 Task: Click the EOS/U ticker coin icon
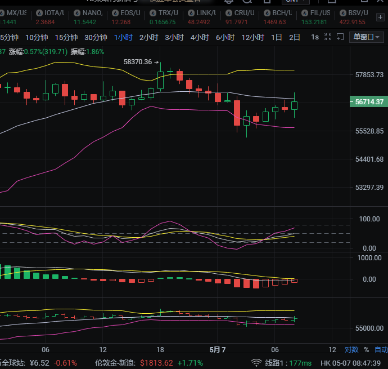tap(115, 12)
